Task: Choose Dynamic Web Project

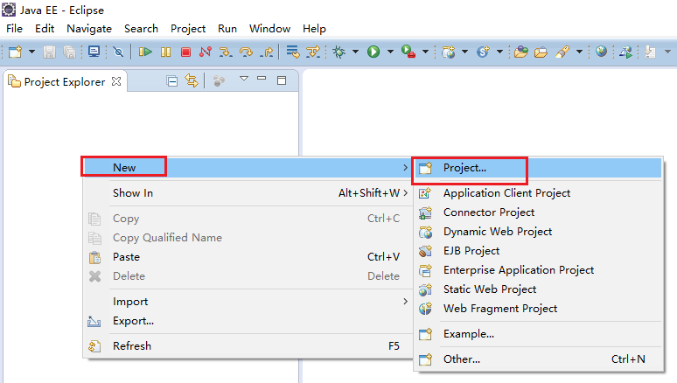Action: click(538, 232)
